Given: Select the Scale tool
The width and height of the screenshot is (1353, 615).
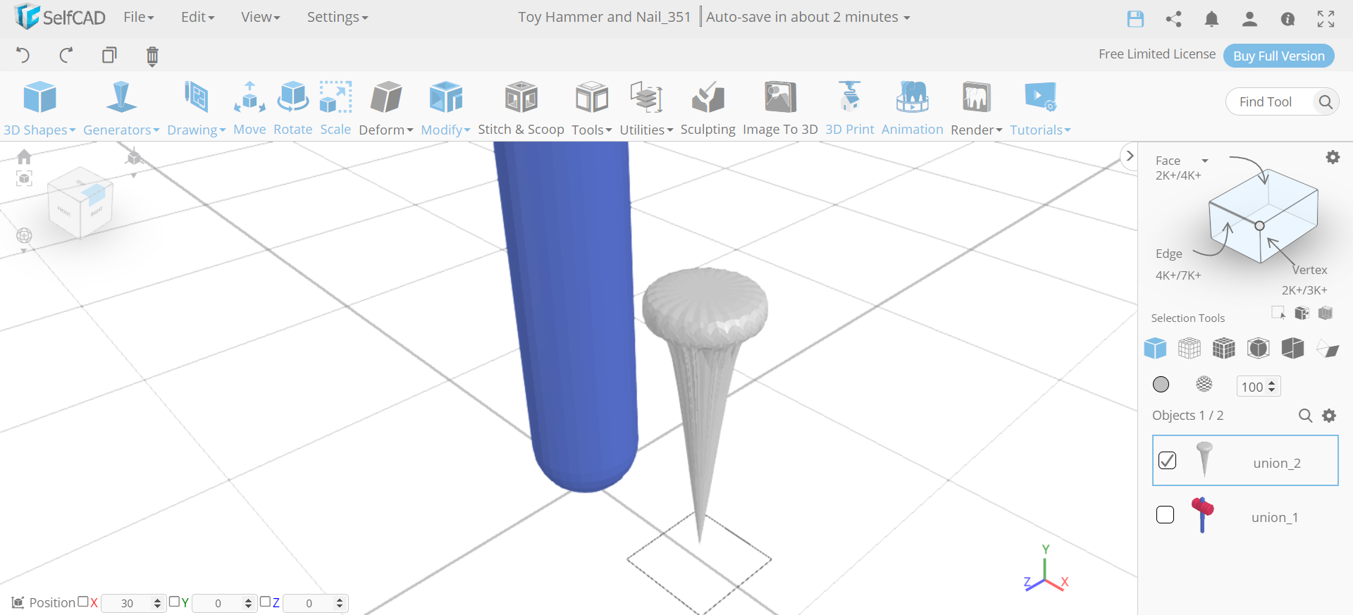Looking at the screenshot, I should (335, 108).
